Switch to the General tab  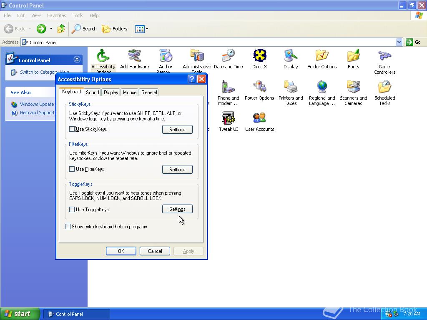tap(149, 92)
